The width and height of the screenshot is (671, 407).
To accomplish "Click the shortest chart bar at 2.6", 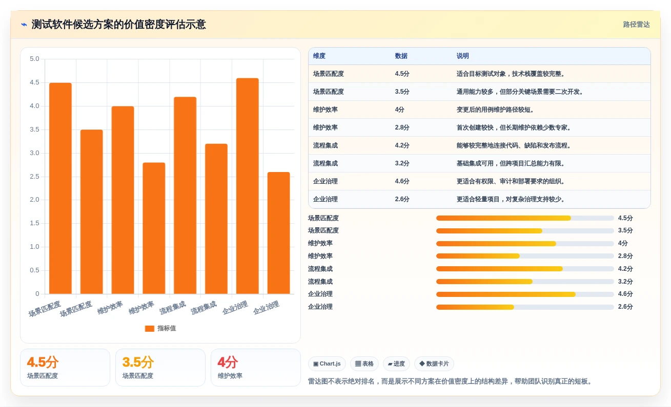I will [x=278, y=233].
